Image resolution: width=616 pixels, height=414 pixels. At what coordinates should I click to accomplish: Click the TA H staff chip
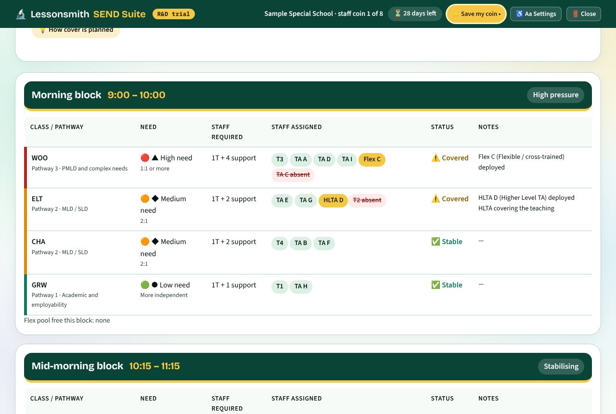301,286
